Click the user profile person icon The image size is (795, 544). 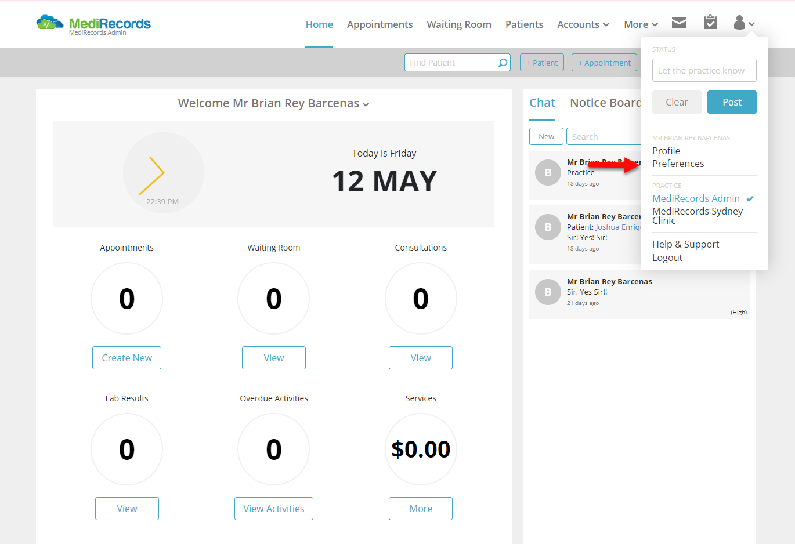(739, 22)
